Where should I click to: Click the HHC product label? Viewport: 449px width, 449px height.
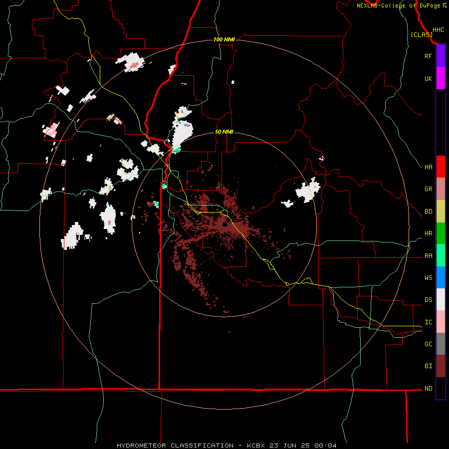tap(439, 30)
